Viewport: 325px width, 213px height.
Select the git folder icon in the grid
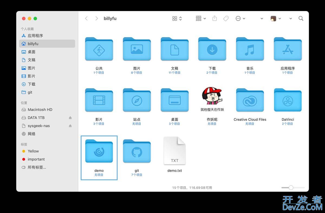pyautogui.click(x=137, y=151)
